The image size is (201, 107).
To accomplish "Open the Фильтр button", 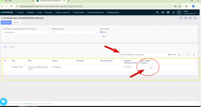I will point(172,55).
